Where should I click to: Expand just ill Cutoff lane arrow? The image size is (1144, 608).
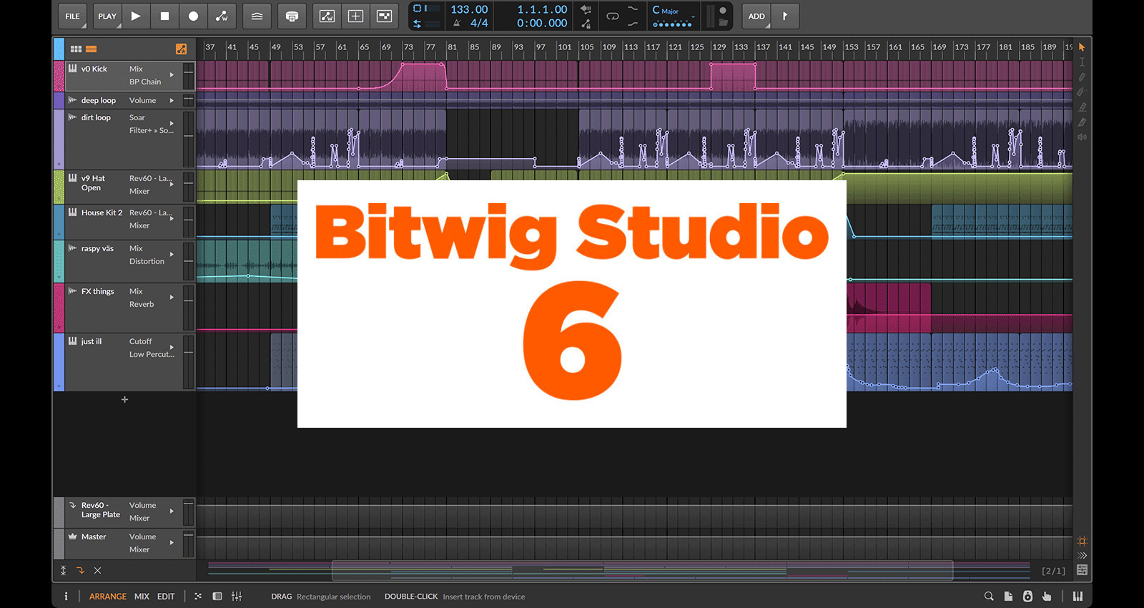(x=172, y=347)
